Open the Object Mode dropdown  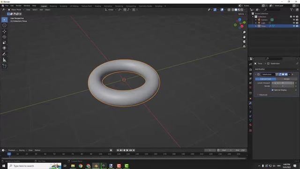tap(16, 9)
